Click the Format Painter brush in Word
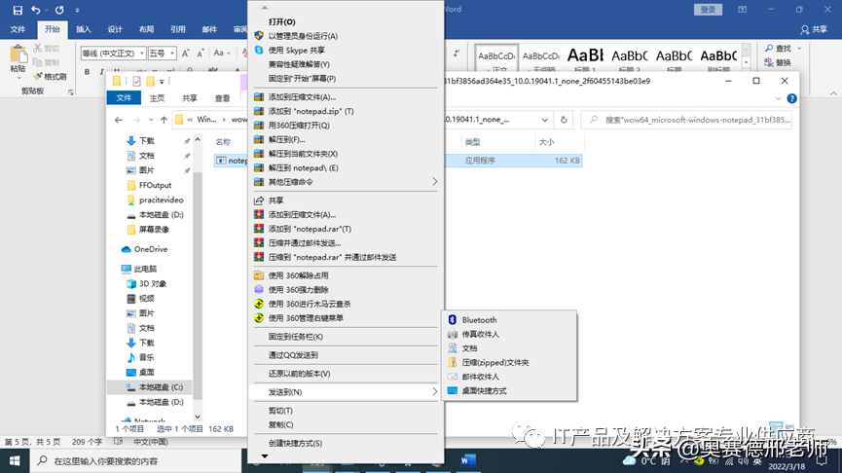Viewport: 842px width, 473px height. 38,76
